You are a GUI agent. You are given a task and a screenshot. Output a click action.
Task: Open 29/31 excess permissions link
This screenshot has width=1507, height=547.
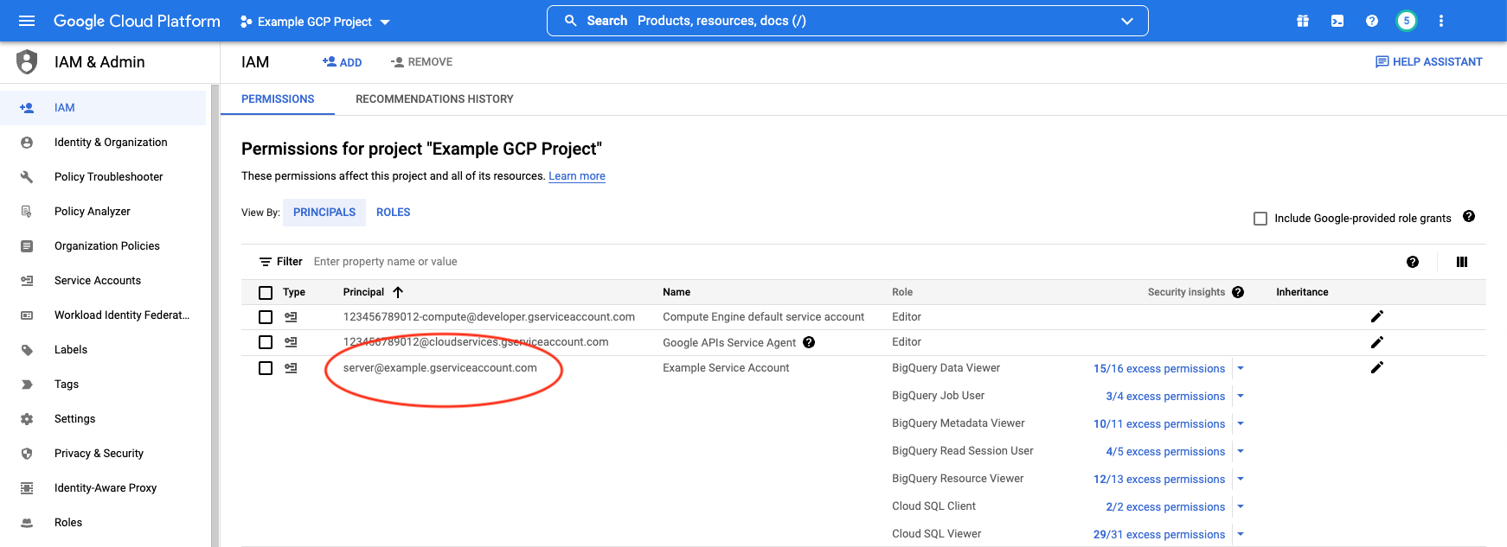tap(1159, 535)
